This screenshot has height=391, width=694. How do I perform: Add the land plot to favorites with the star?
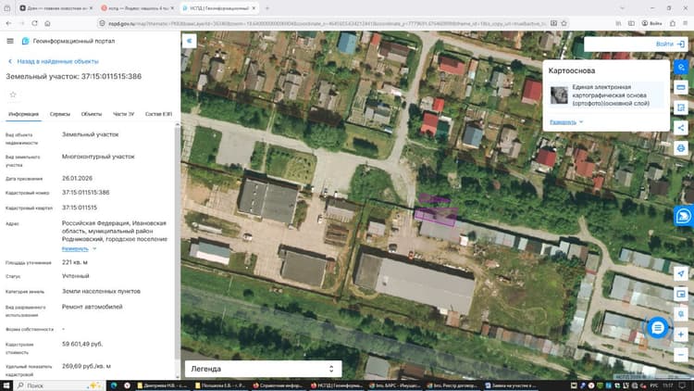13,95
